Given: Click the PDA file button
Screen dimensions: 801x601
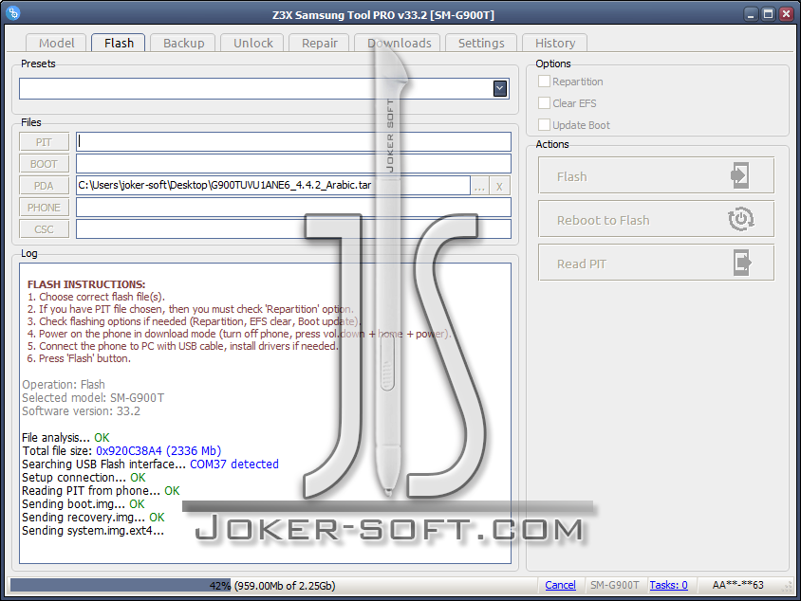Looking at the screenshot, I should 44,186.
